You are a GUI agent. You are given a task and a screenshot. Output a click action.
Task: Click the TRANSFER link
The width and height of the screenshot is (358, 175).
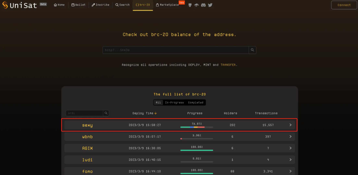(x=228, y=65)
